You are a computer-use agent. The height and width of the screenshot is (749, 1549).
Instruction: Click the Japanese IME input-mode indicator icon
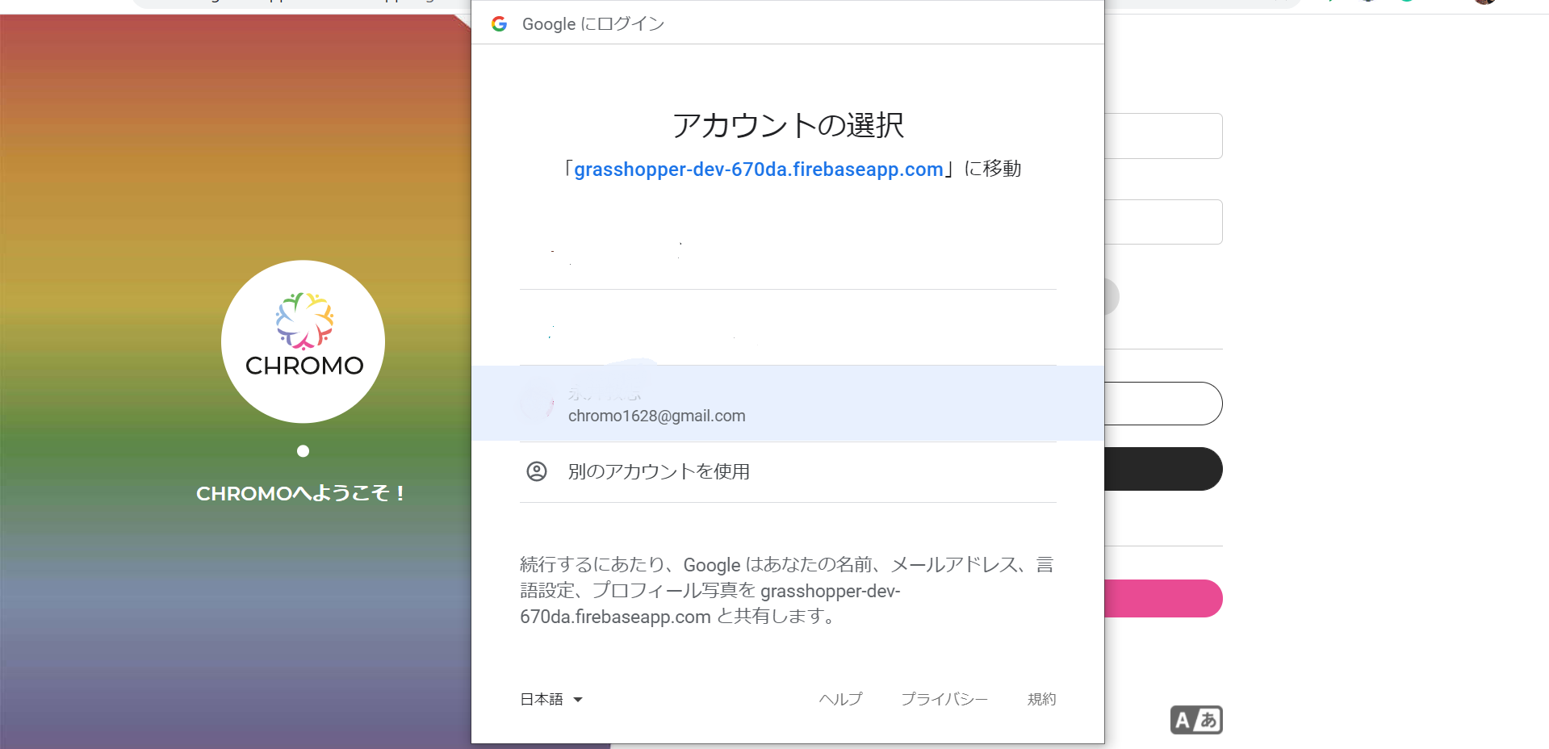tap(1196, 719)
